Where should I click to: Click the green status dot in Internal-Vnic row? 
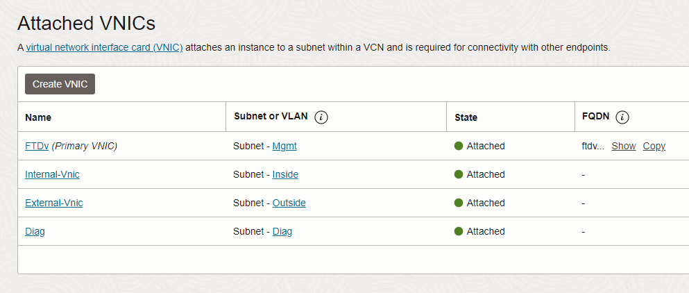[459, 174]
